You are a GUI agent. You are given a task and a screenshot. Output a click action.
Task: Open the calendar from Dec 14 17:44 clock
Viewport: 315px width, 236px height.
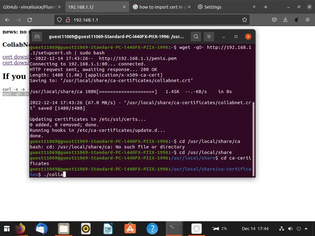255,229
